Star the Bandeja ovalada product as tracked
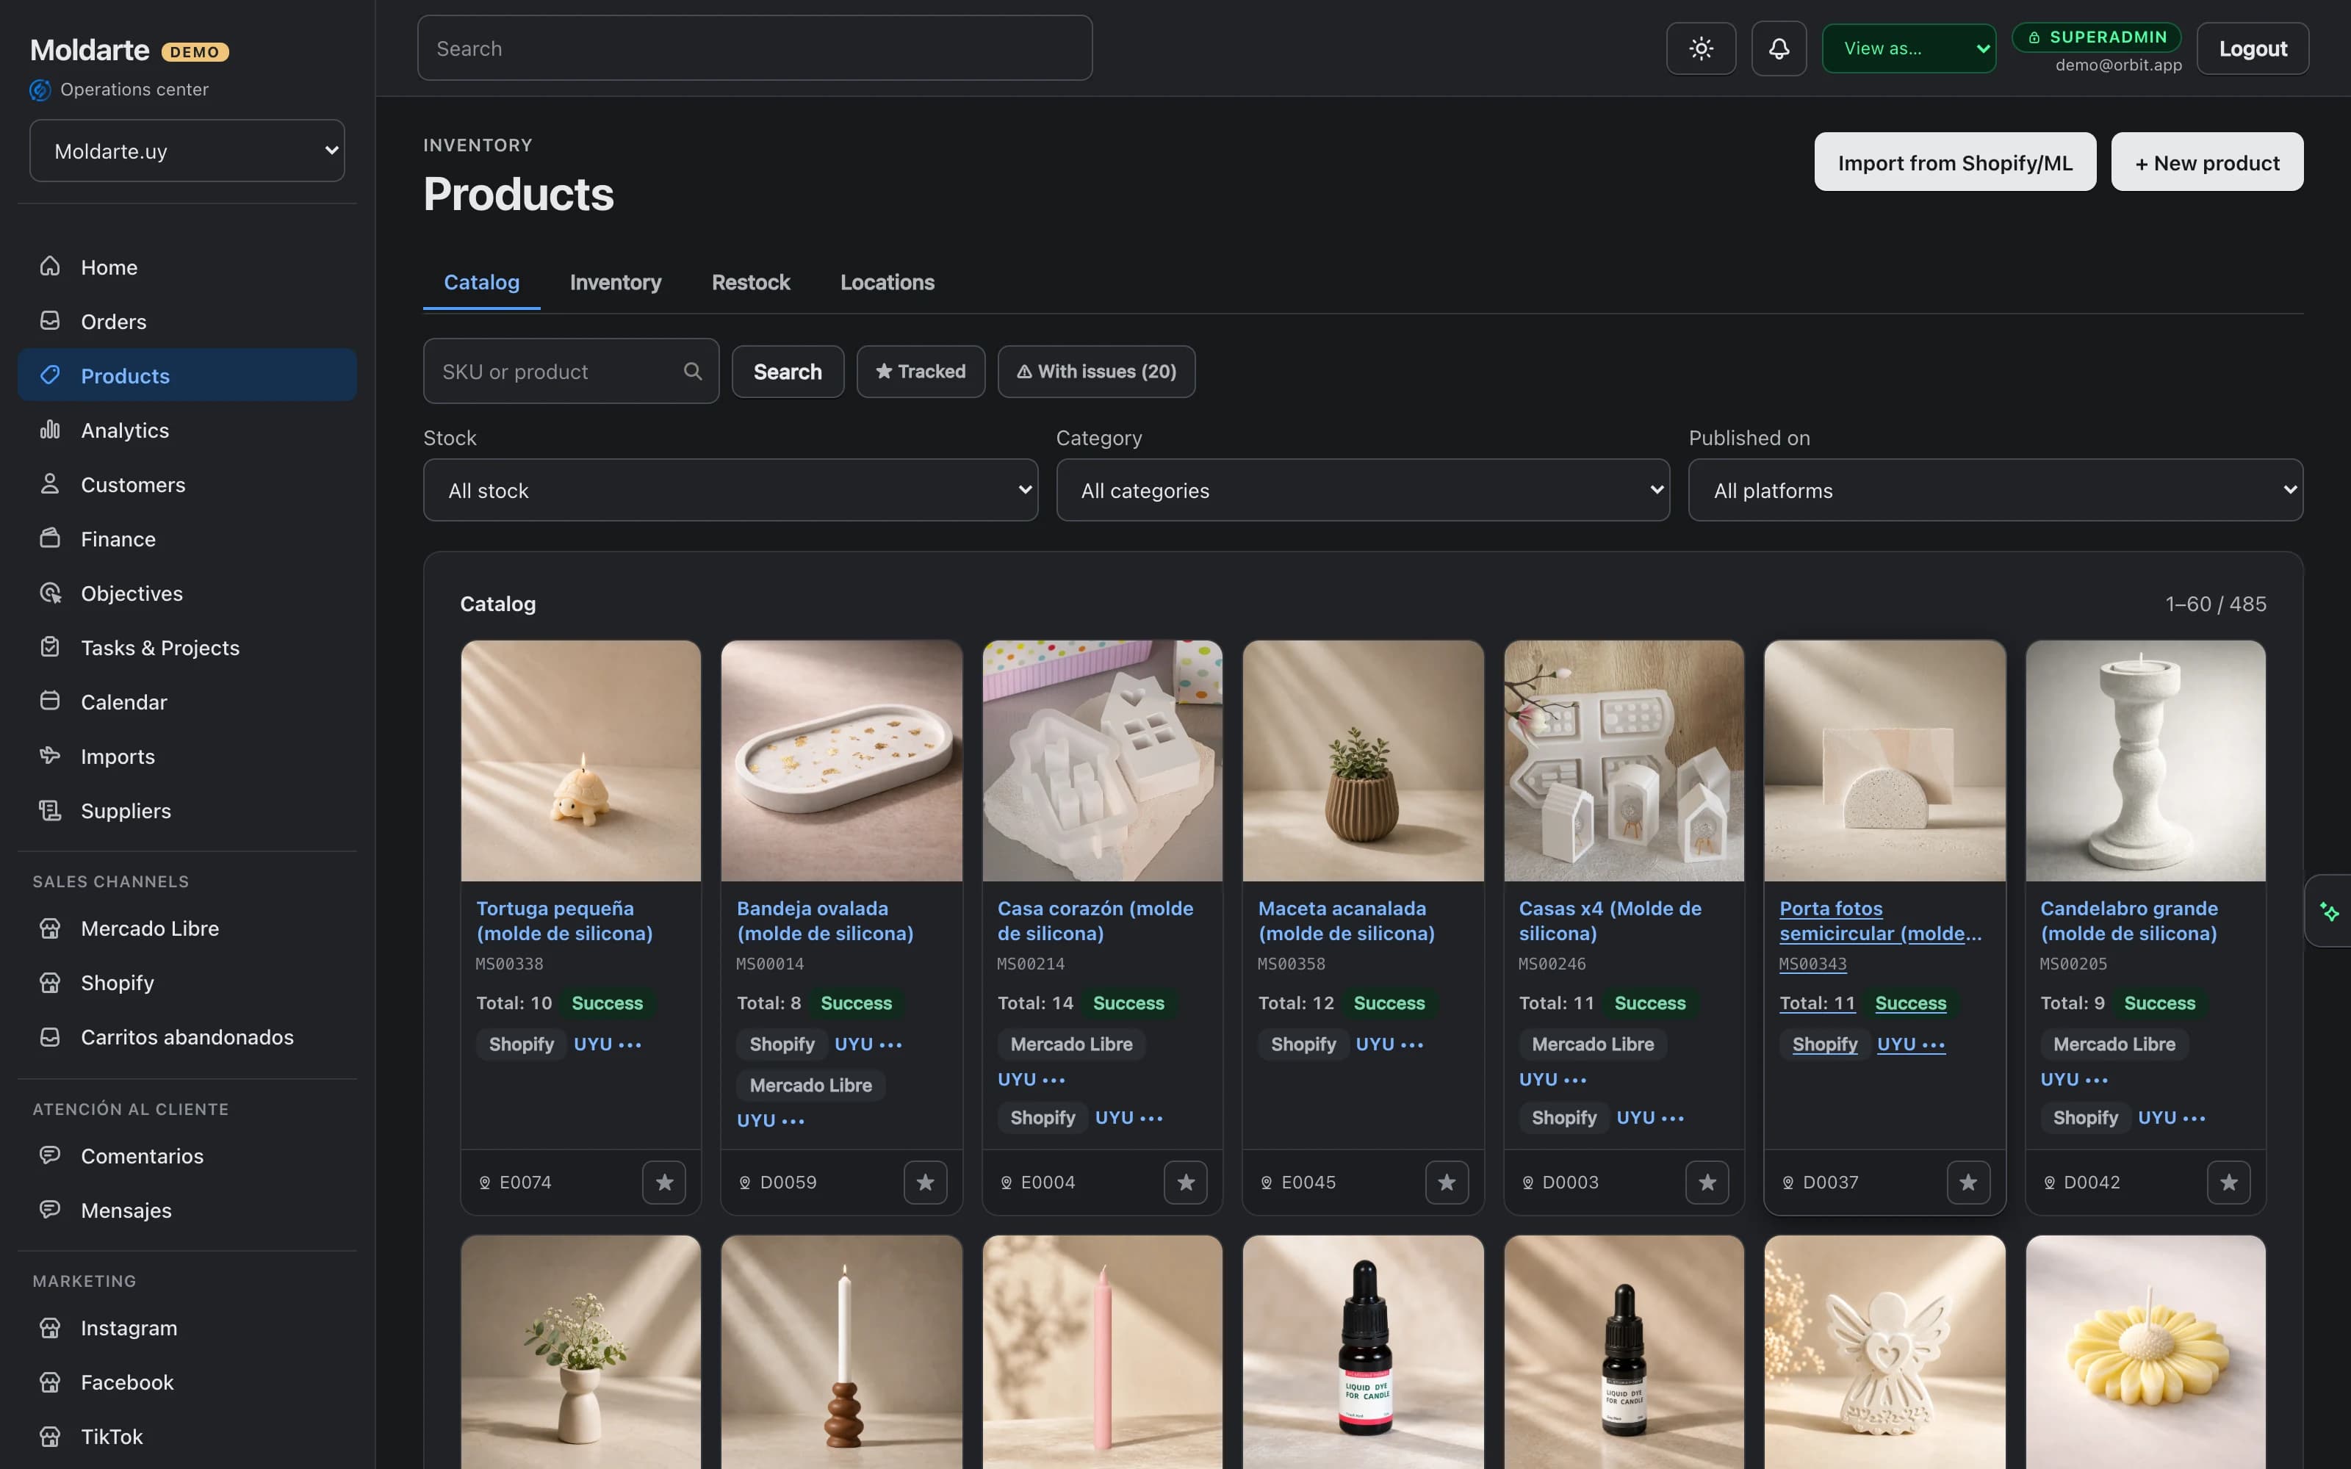The width and height of the screenshot is (2351, 1469). coord(926,1183)
